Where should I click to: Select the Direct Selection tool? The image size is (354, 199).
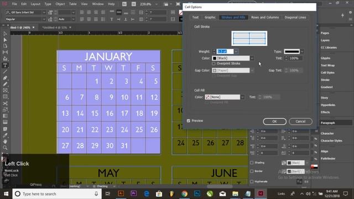coord(5,40)
